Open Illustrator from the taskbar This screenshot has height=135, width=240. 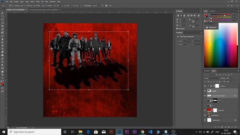(x=111, y=132)
